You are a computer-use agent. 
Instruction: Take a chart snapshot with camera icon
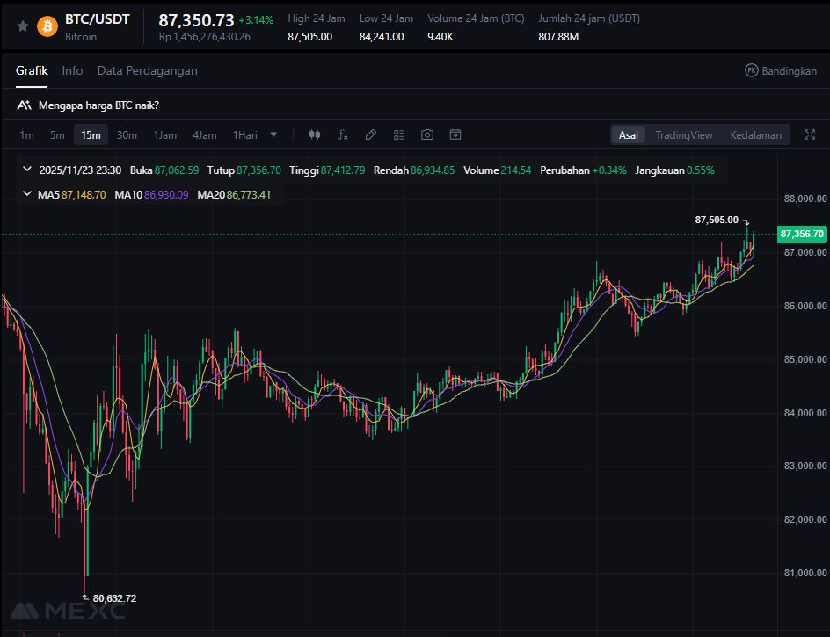click(x=427, y=134)
